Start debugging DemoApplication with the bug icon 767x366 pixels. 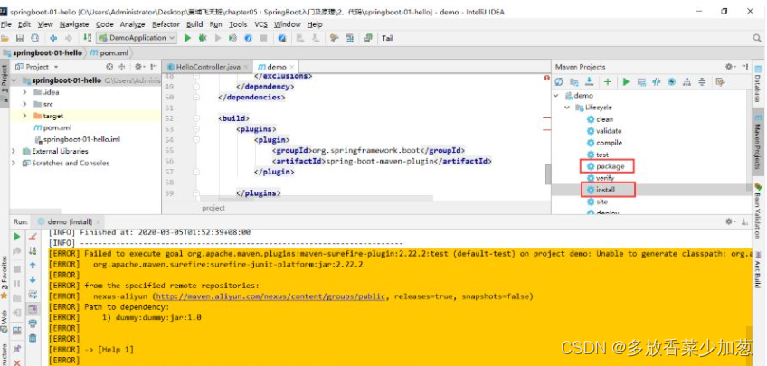click(x=202, y=38)
